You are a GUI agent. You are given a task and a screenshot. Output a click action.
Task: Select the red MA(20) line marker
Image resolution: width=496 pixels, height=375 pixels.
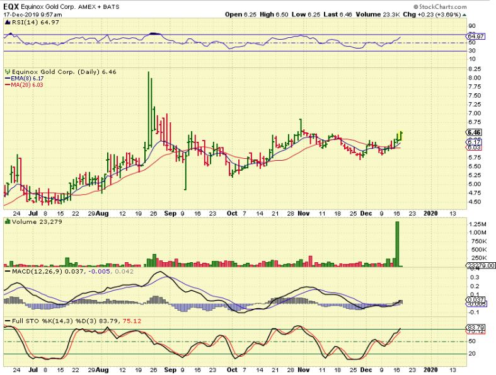click(7, 84)
